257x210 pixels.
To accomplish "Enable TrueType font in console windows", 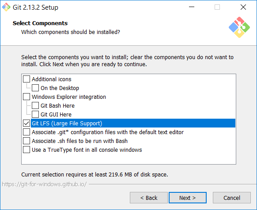I will tap(26, 150).
